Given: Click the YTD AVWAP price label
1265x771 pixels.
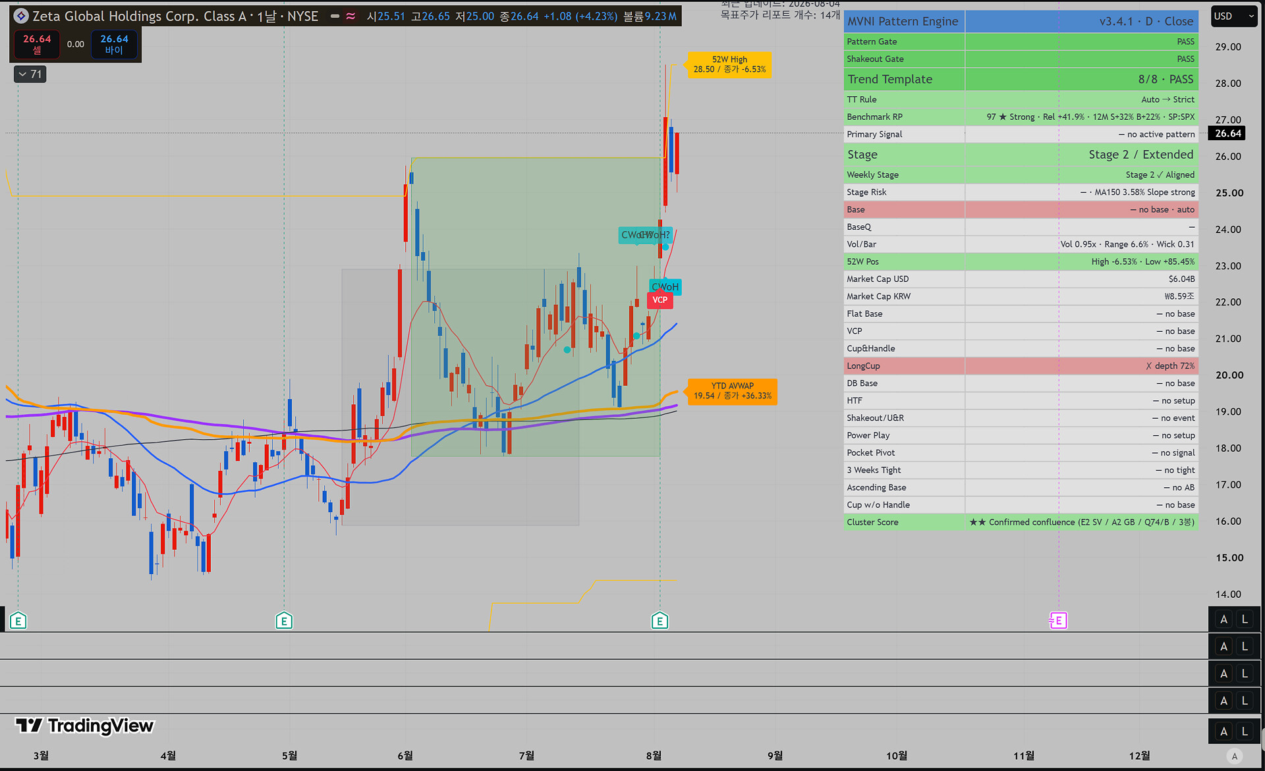Looking at the screenshot, I should point(732,391).
